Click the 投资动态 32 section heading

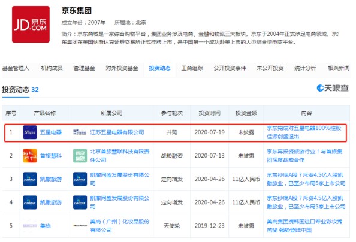[x=20, y=89]
